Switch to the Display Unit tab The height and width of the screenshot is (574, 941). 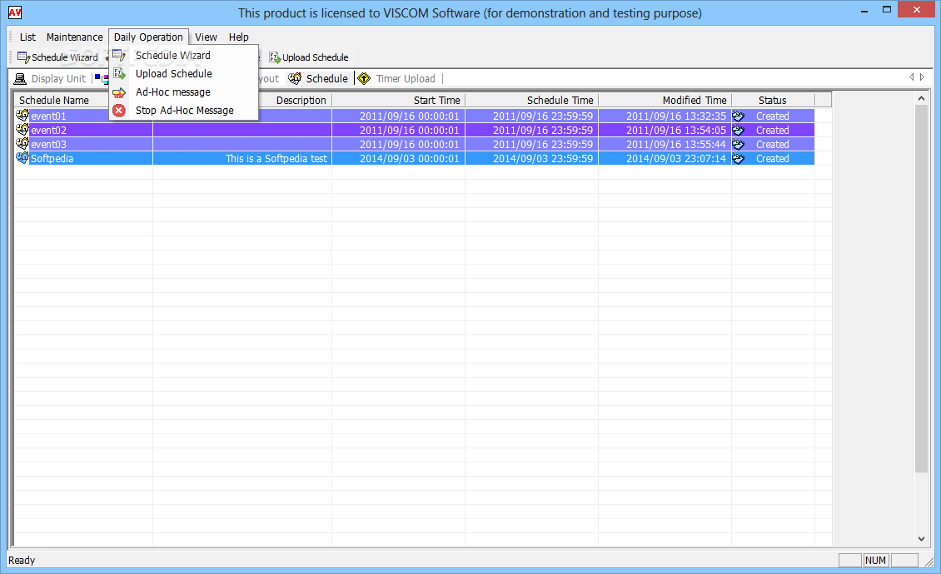pos(51,78)
